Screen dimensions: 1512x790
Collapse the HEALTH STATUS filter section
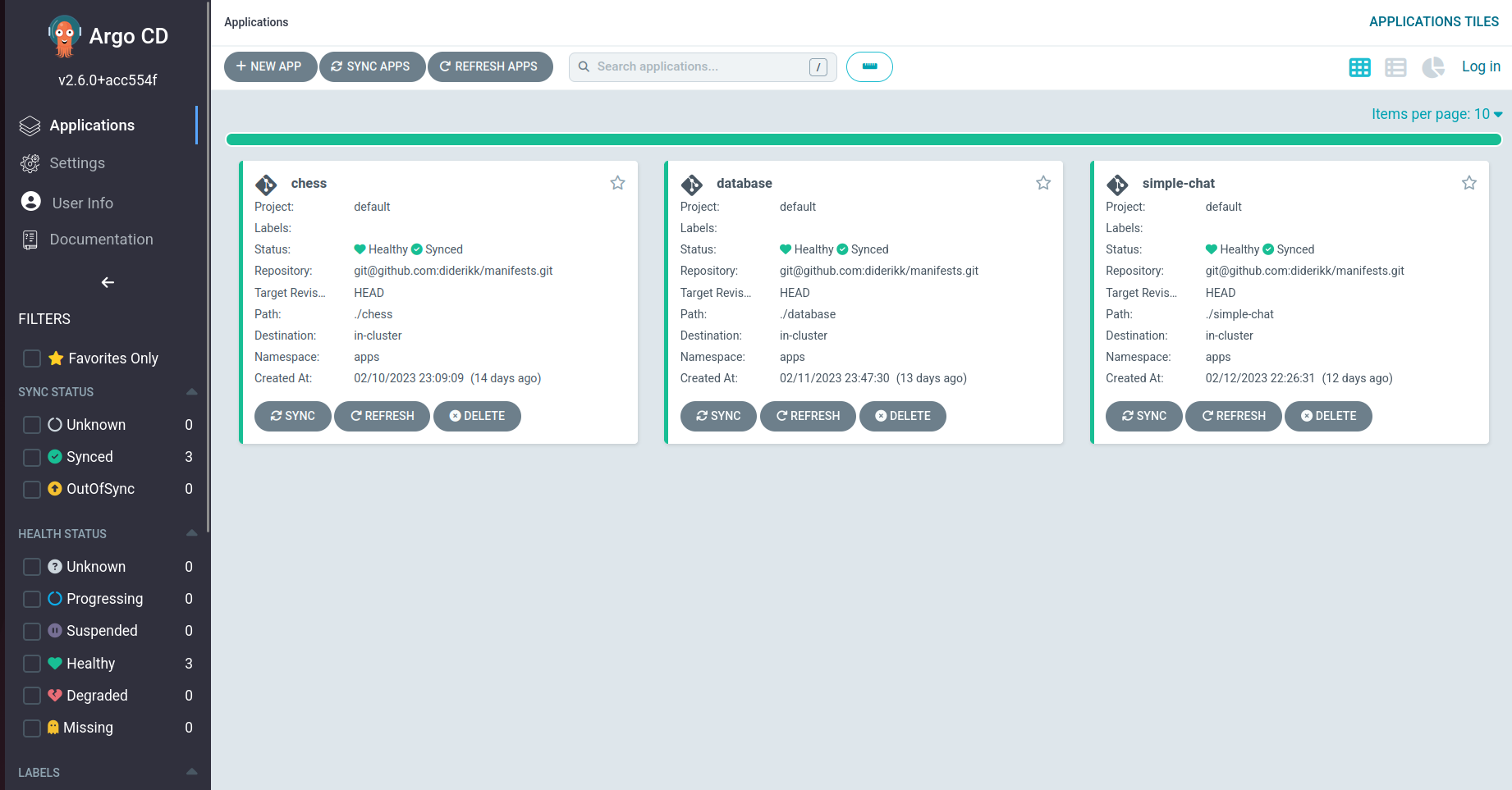[x=191, y=533]
